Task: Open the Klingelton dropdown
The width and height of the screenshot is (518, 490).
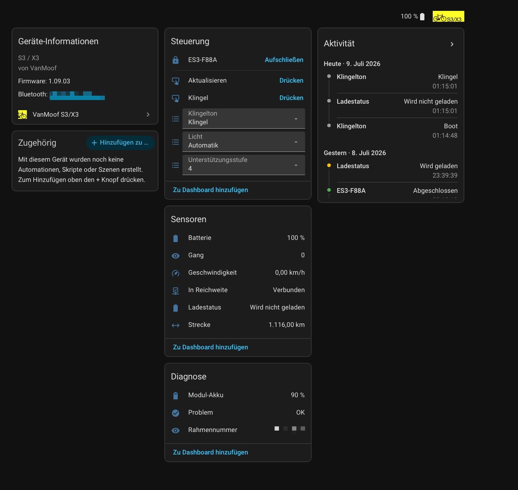Action: coord(244,118)
